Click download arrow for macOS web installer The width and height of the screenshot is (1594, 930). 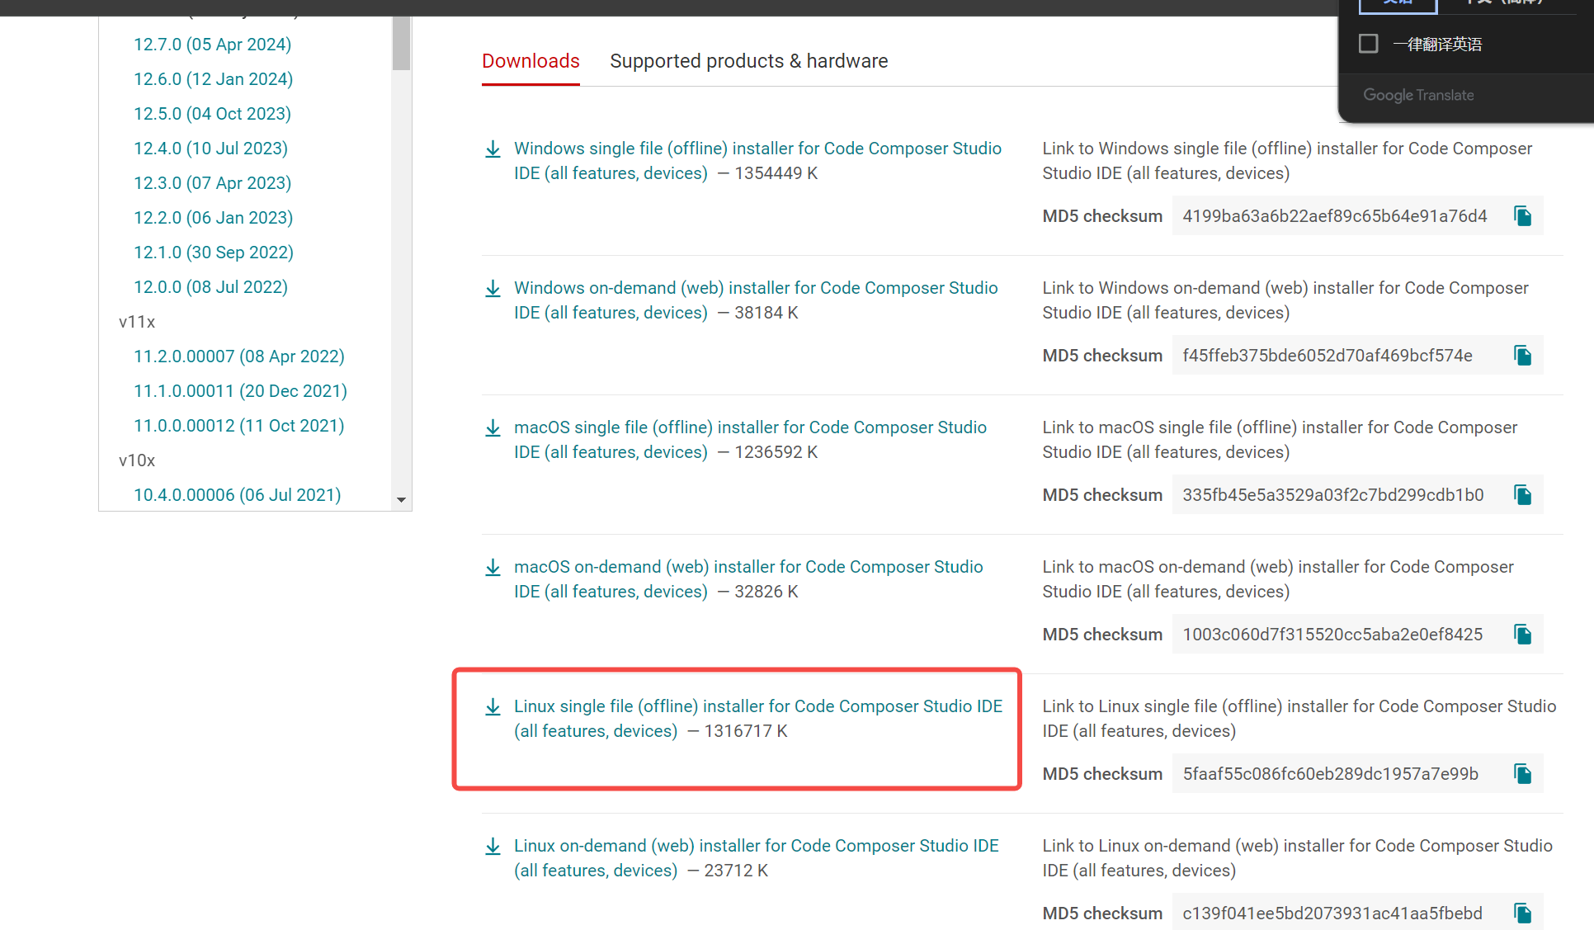493,568
